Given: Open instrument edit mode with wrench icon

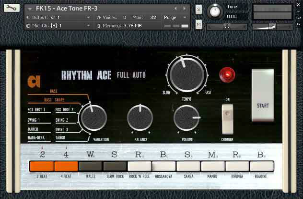Looking at the screenshot, I should tap(12, 8).
